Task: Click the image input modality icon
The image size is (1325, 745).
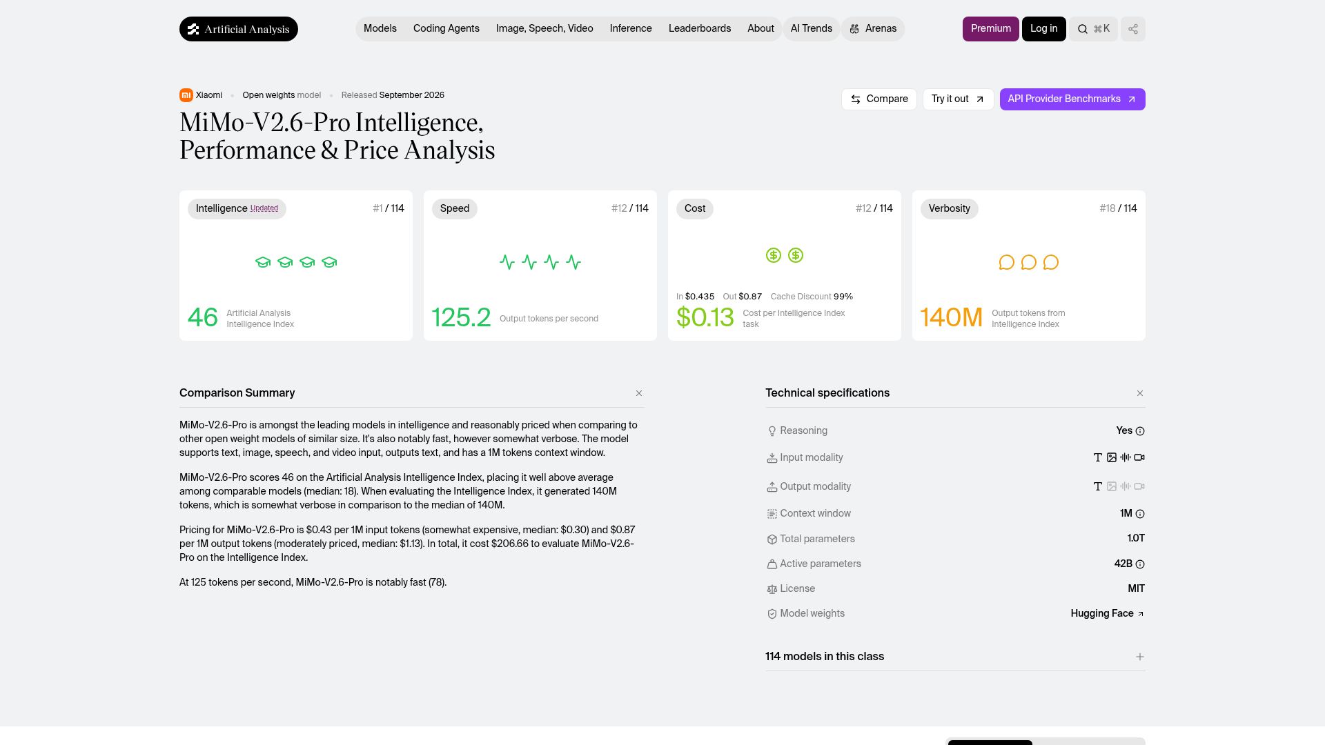Action: tap(1112, 457)
